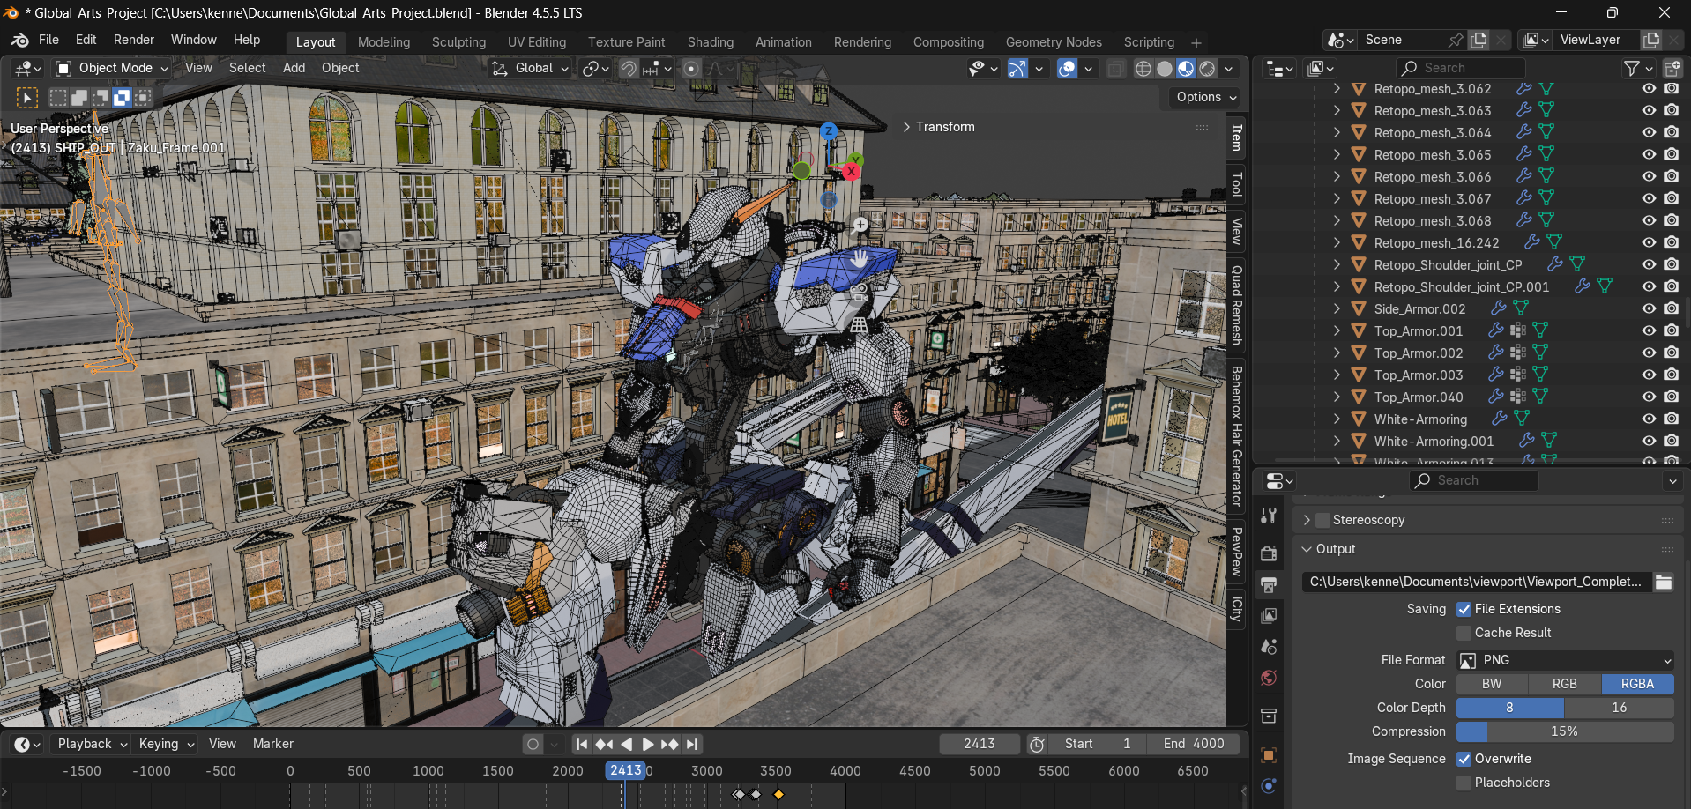
Task: Open the Render menu
Action: [x=134, y=40]
